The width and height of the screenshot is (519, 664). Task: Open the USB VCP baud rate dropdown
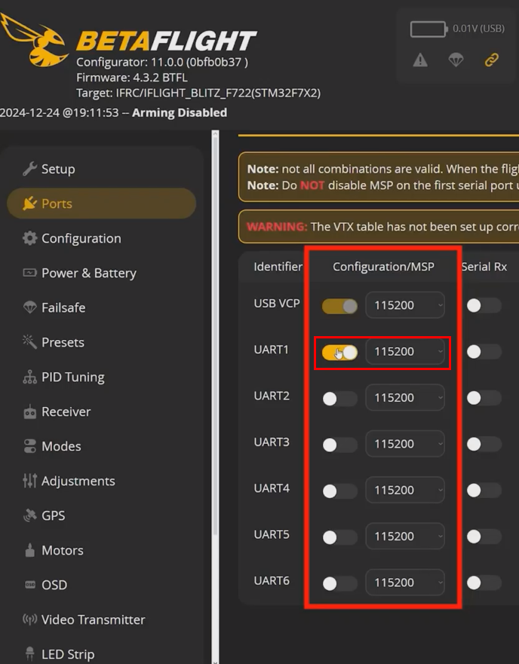click(x=405, y=306)
